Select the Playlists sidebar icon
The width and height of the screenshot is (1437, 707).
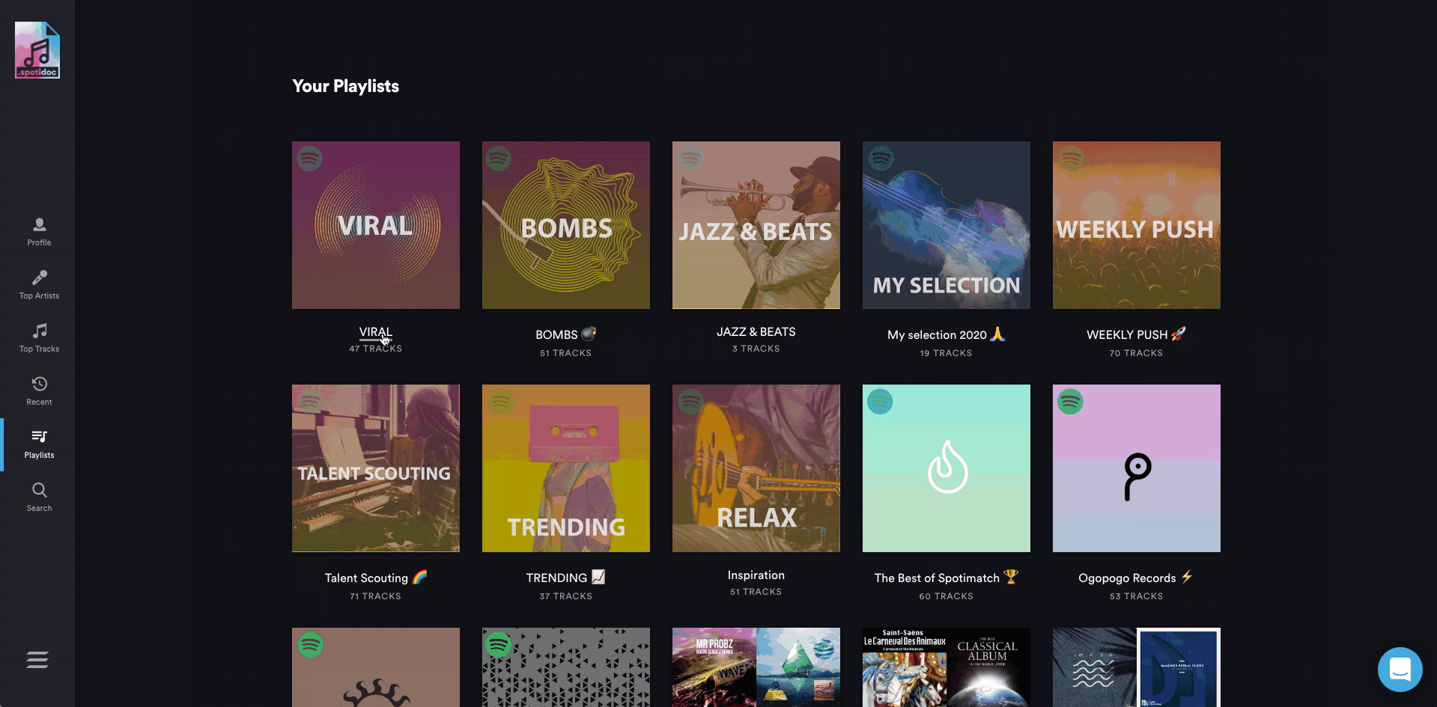coord(40,436)
